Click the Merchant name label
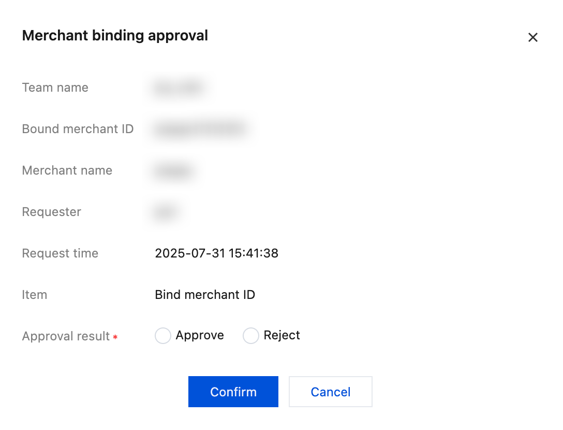This screenshot has width=563, height=430. pos(67,170)
